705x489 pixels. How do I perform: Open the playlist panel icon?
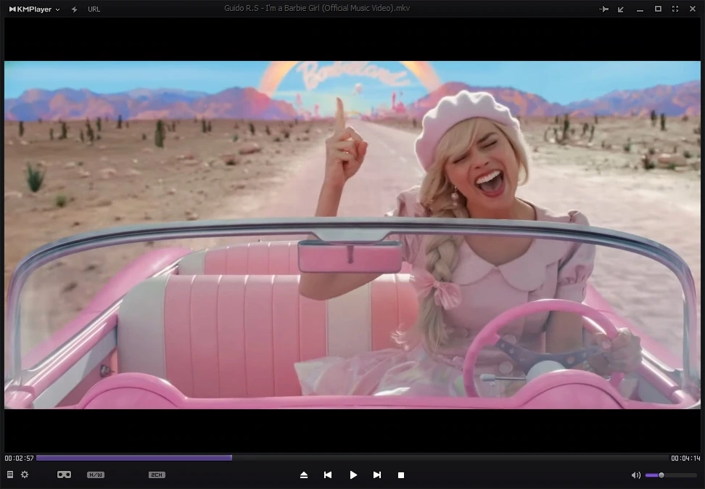click(x=10, y=474)
